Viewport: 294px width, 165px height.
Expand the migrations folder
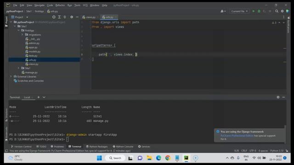pyautogui.click(x=22, y=35)
